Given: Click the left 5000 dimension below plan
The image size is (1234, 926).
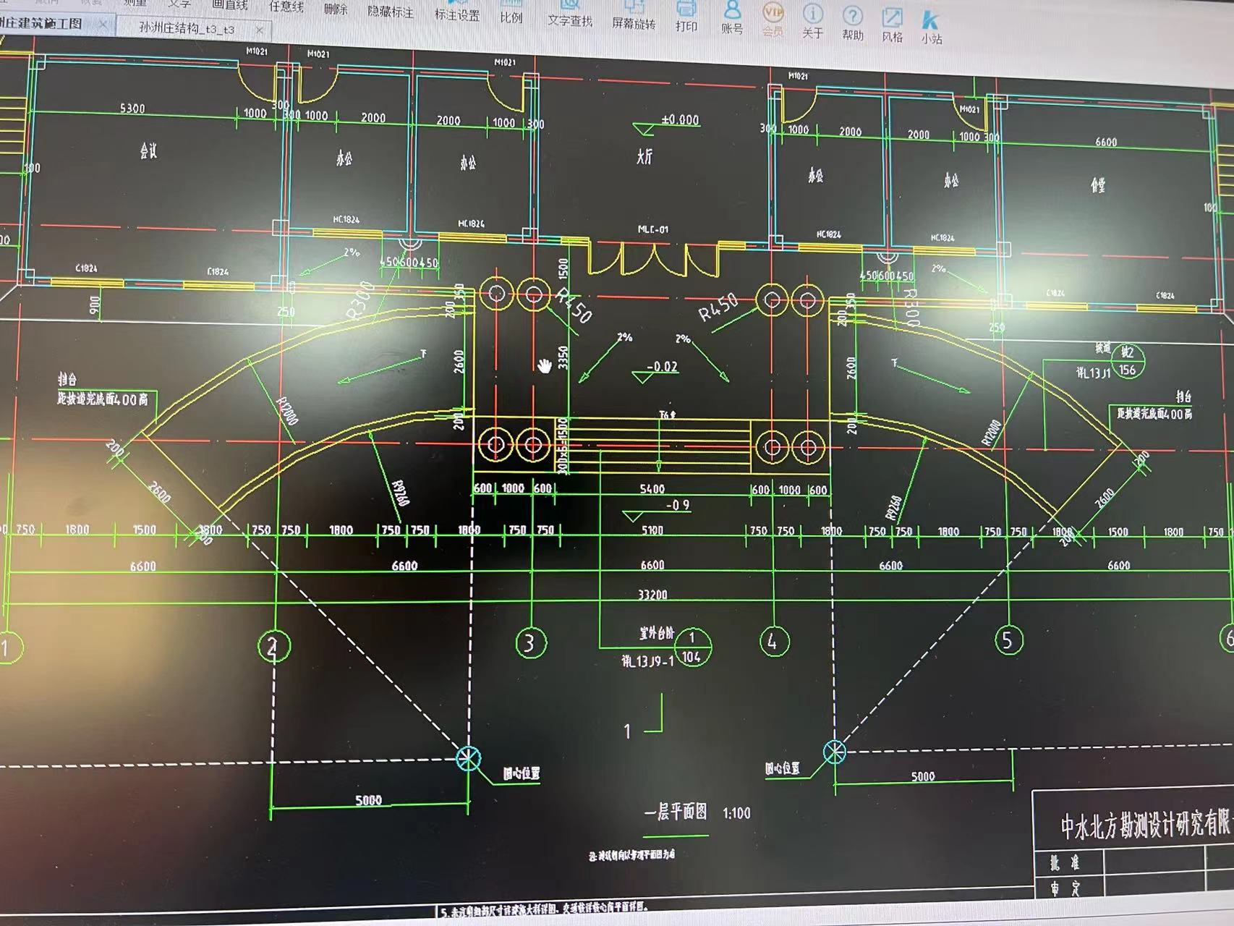Looking at the screenshot, I should pyautogui.click(x=368, y=800).
